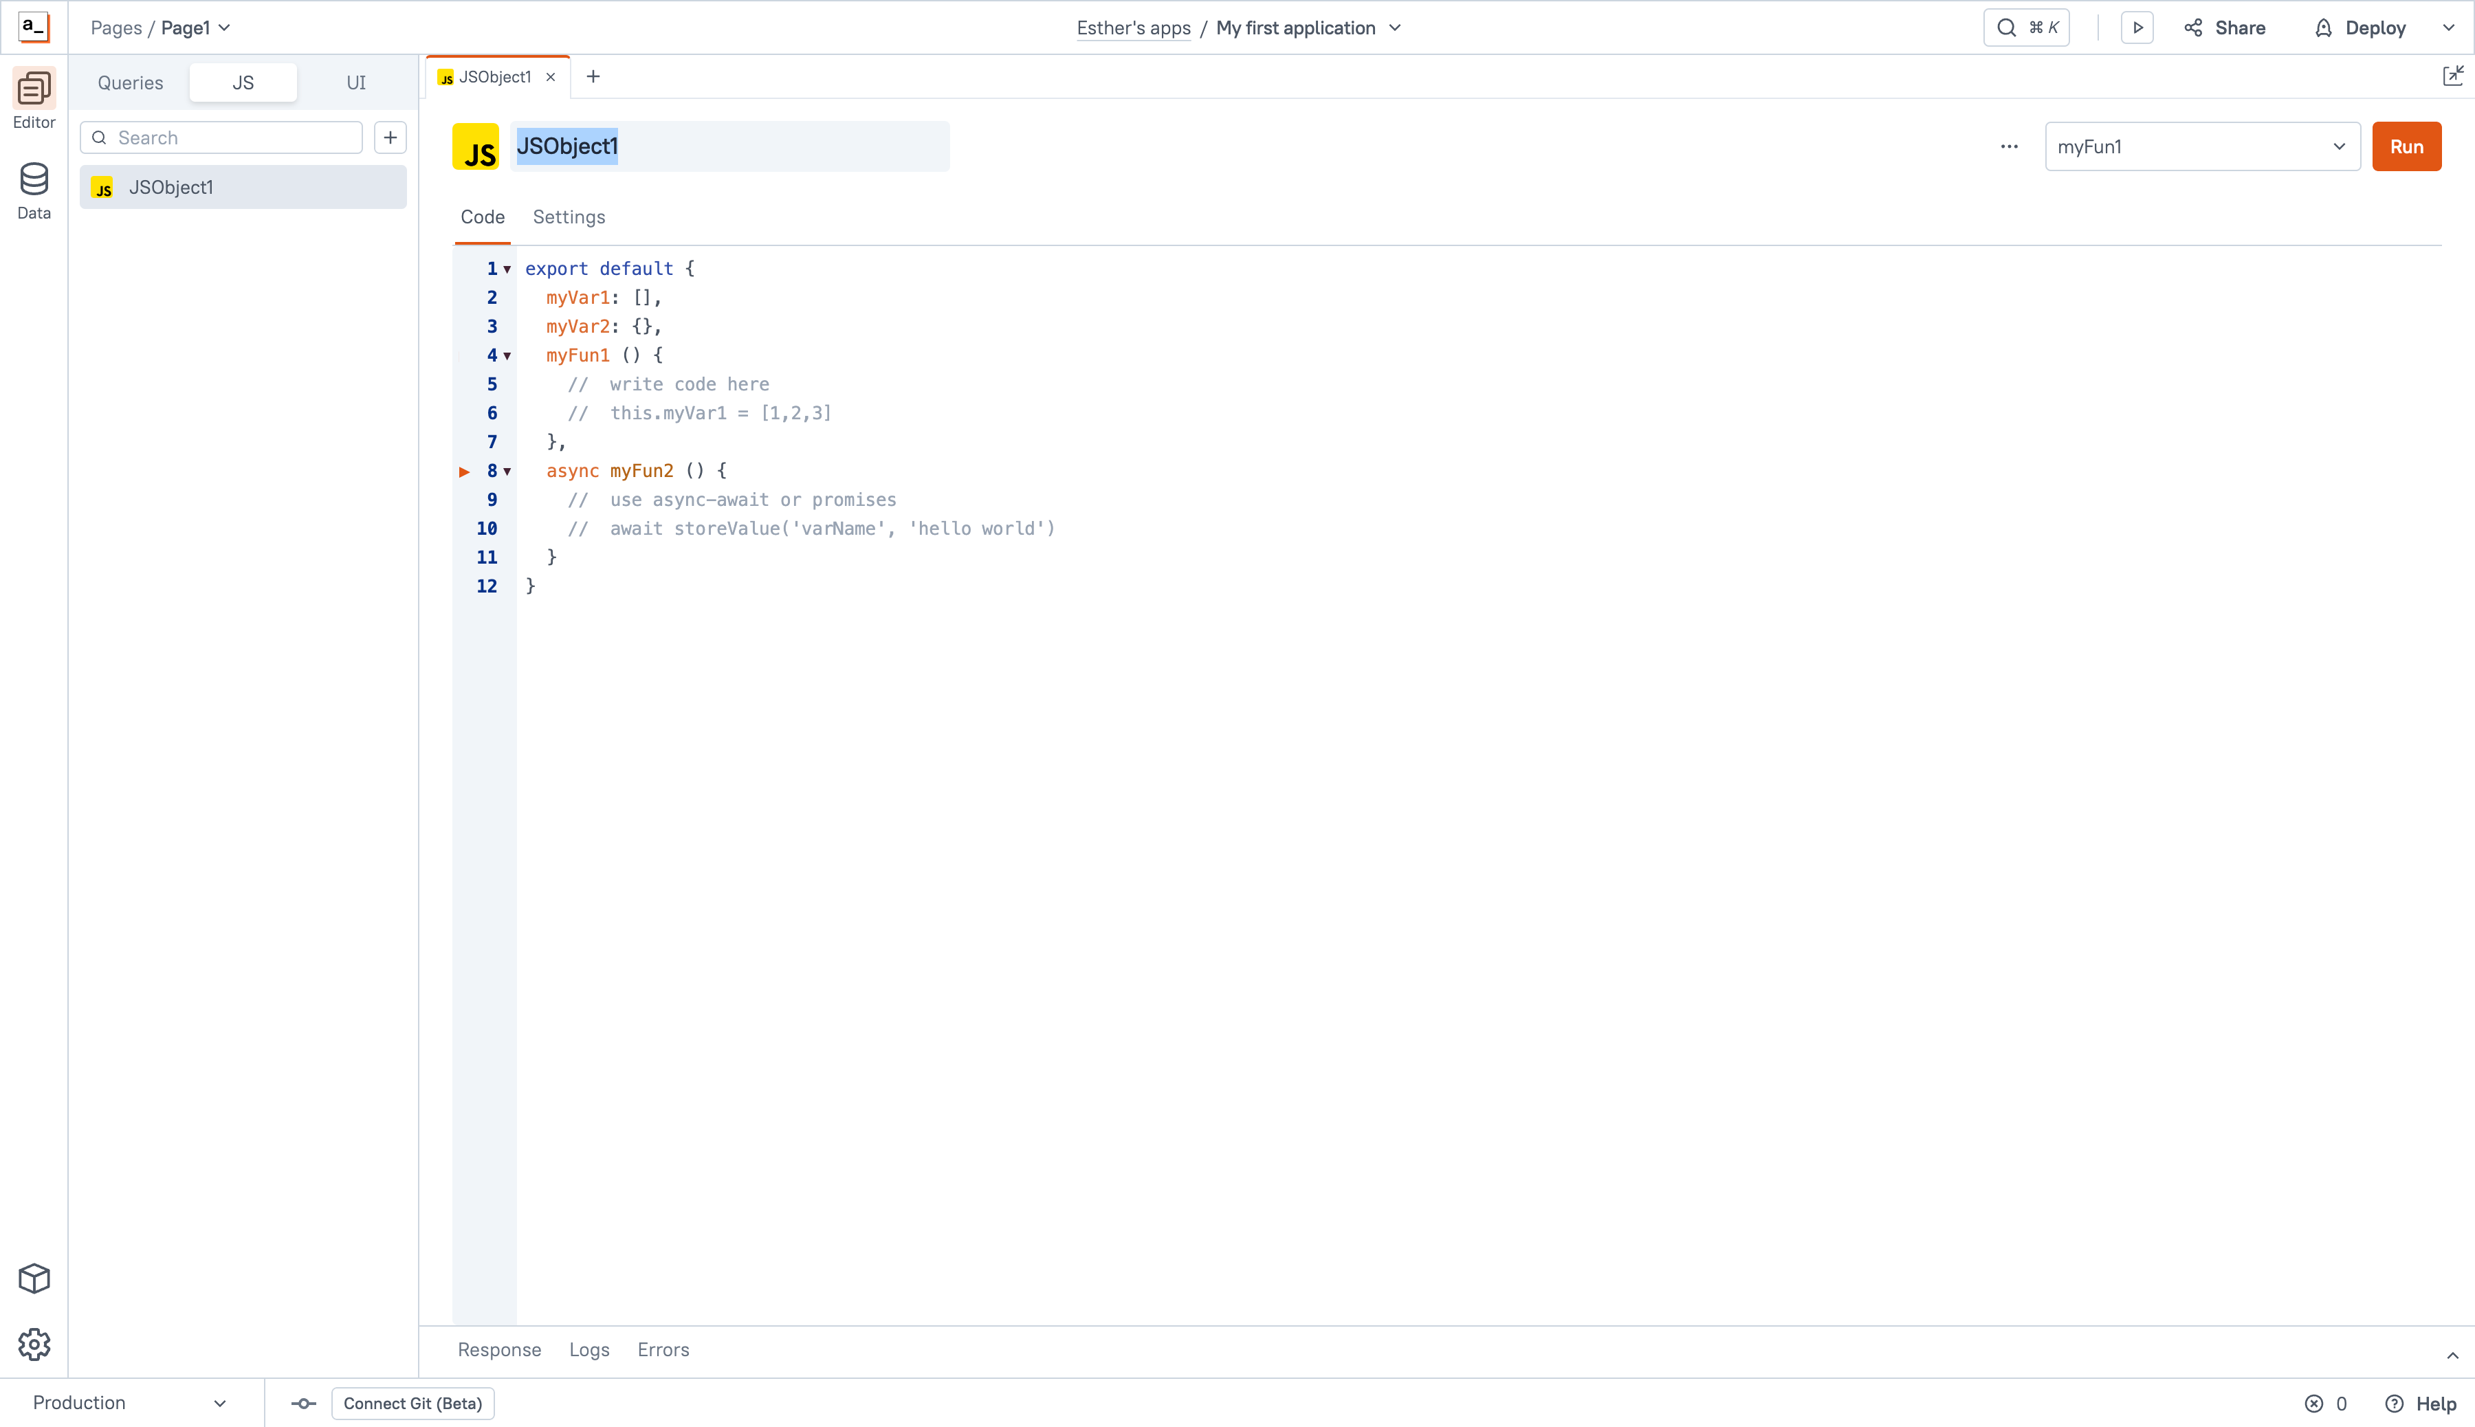2475x1427 pixels.
Task: Click the add new JS object plus button
Action: (390, 137)
